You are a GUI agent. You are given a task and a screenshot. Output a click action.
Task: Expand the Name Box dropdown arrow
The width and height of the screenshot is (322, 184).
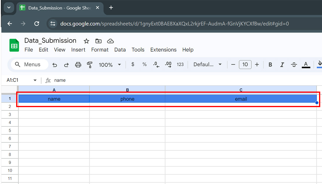35,80
